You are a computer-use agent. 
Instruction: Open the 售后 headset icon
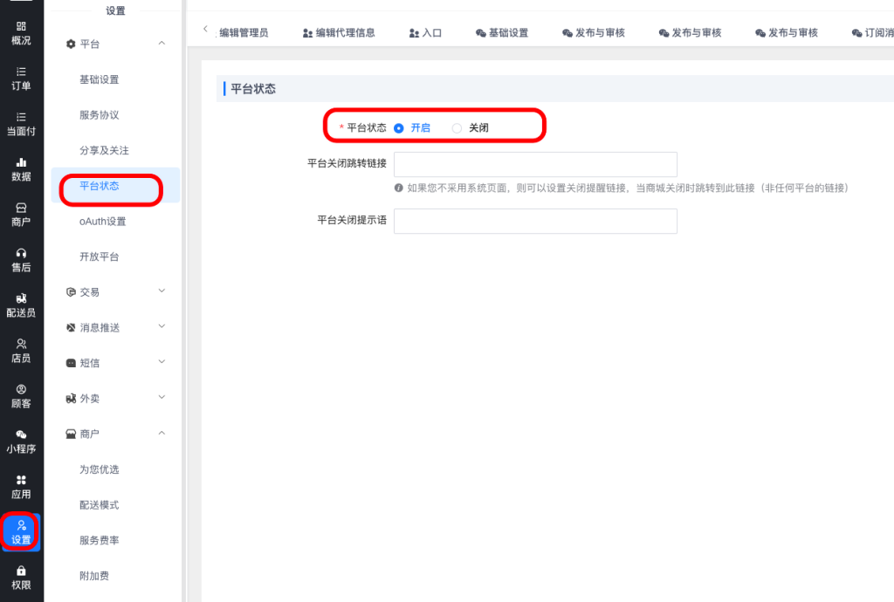click(x=21, y=253)
